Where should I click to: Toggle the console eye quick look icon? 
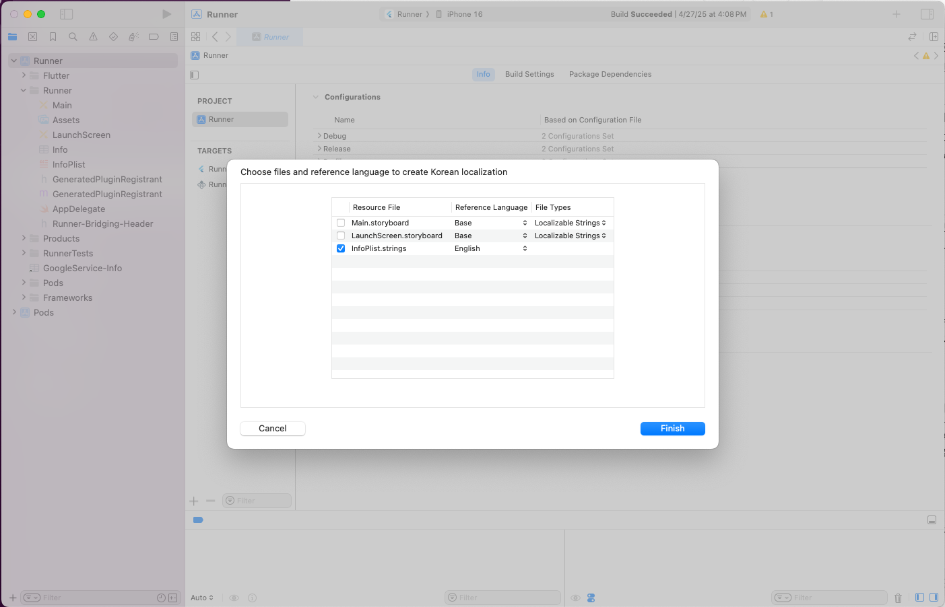576,598
